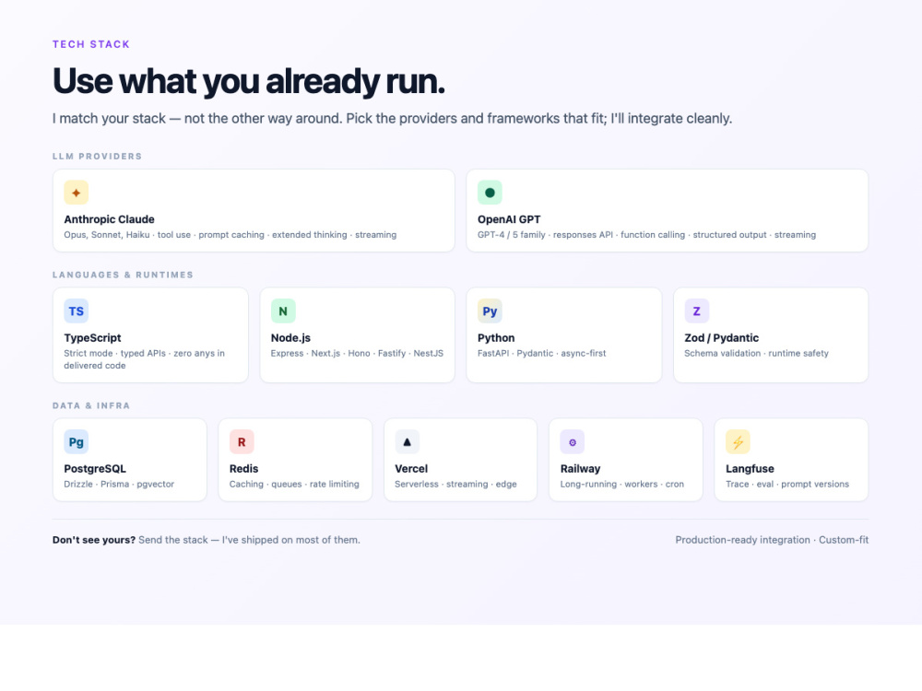Viewport: 922px width, 691px height.
Task: Click the Railway purple gear icon
Action: click(573, 442)
